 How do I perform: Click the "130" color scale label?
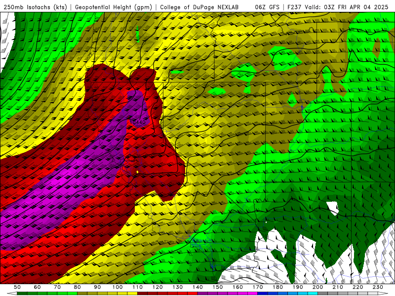[x=178, y=287]
